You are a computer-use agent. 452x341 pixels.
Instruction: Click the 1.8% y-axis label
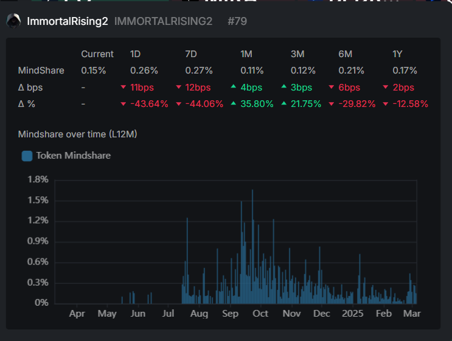(38, 180)
